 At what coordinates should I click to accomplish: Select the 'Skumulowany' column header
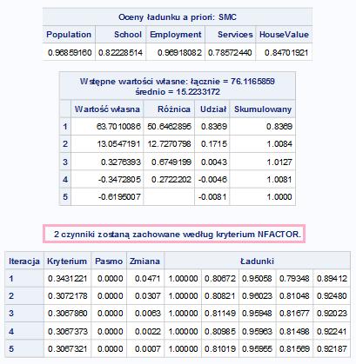(263, 109)
